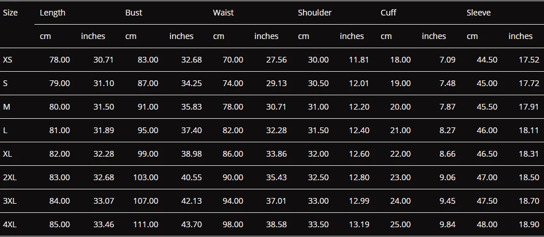This screenshot has height=237, width=544.
Task: Select the Cuff column header
Action: [x=388, y=13]
